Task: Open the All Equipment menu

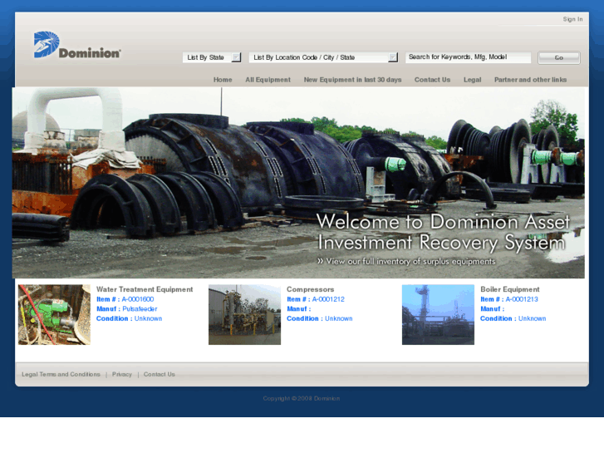Action: 268,80
